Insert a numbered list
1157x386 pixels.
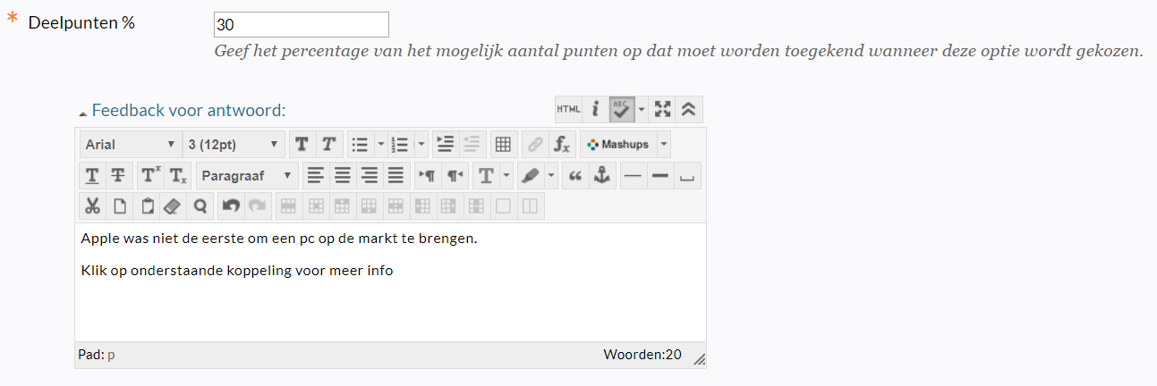(x=401, y=144)
